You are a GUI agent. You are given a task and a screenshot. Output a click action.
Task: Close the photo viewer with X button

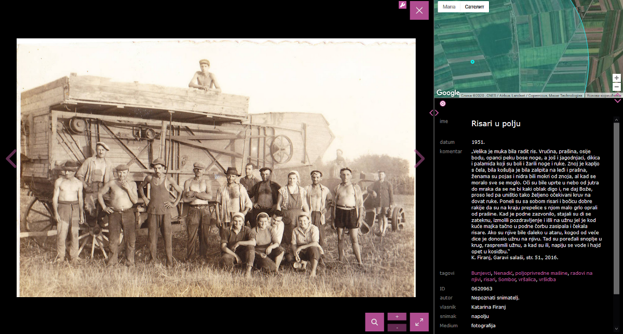419,10
